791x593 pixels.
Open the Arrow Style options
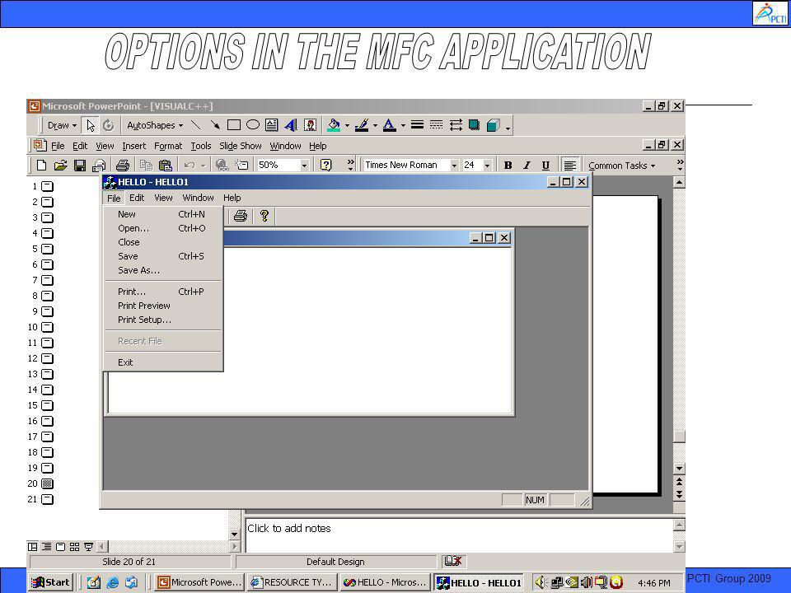456,125
